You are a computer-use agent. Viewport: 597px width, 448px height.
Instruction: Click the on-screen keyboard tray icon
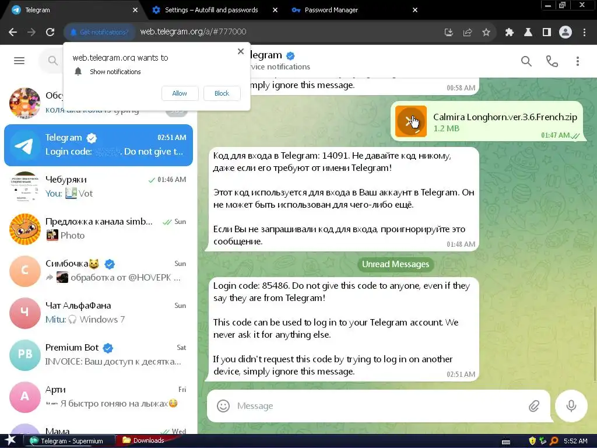(506, 442)
